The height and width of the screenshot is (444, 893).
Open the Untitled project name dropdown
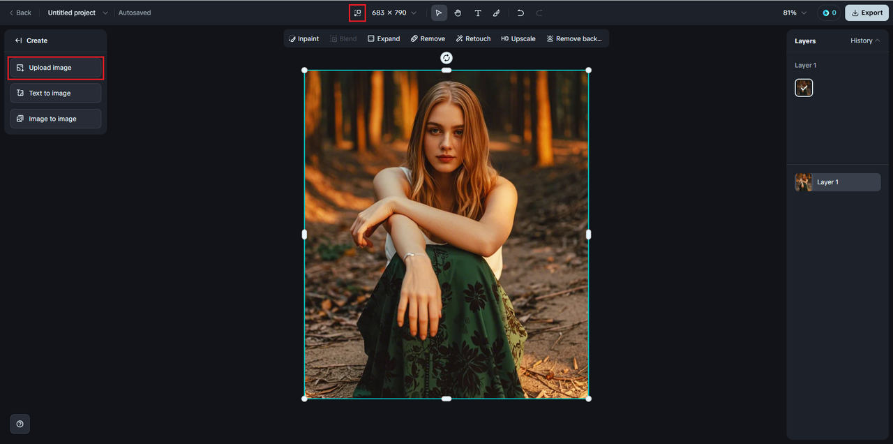(x=78, y=13)
